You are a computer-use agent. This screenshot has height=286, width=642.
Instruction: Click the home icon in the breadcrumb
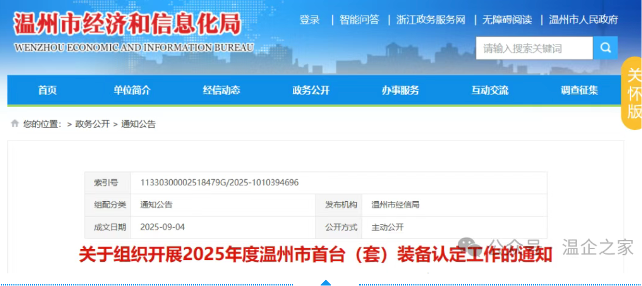point(15,124)
